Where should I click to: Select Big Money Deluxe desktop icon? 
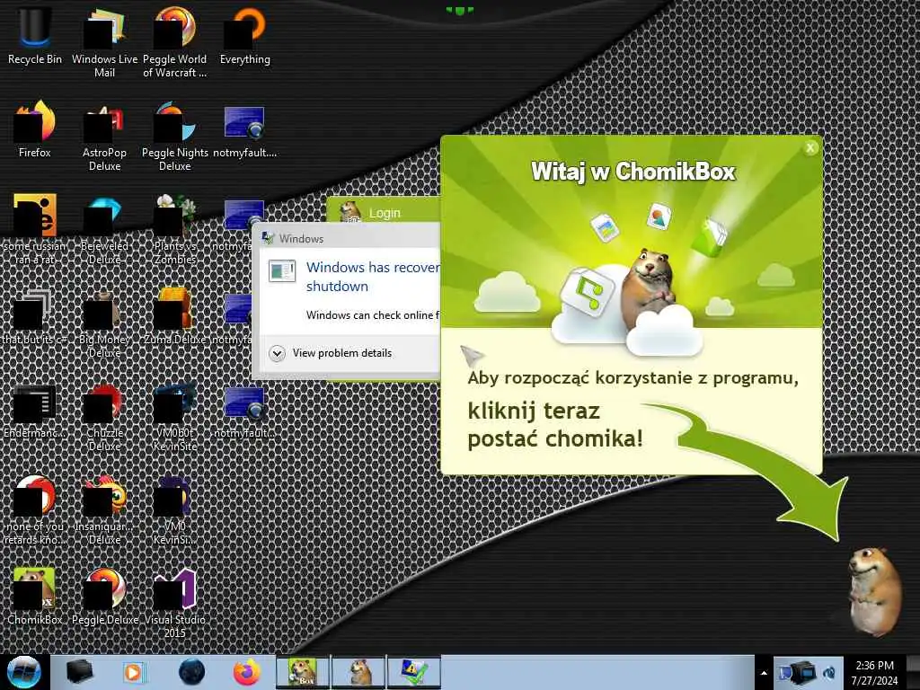click(x=104, y=323)
